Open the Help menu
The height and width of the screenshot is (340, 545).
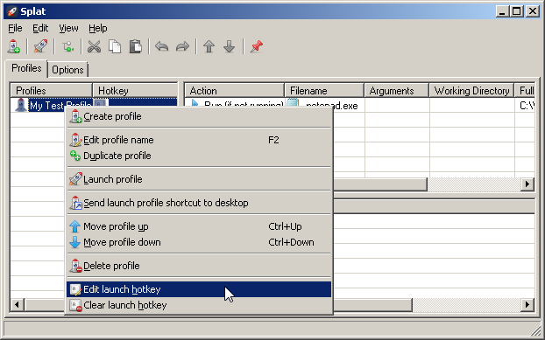click(97, 28)
